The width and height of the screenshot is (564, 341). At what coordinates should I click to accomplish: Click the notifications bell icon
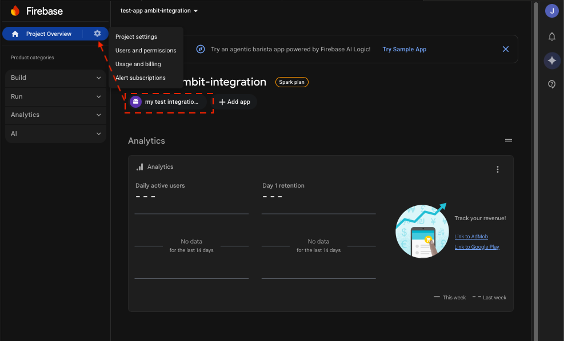point(551,36)
